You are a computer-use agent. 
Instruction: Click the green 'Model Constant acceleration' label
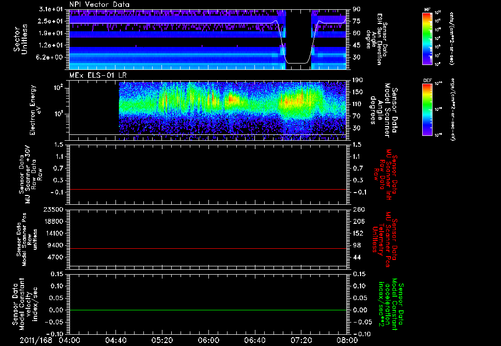tap(391, 304)
